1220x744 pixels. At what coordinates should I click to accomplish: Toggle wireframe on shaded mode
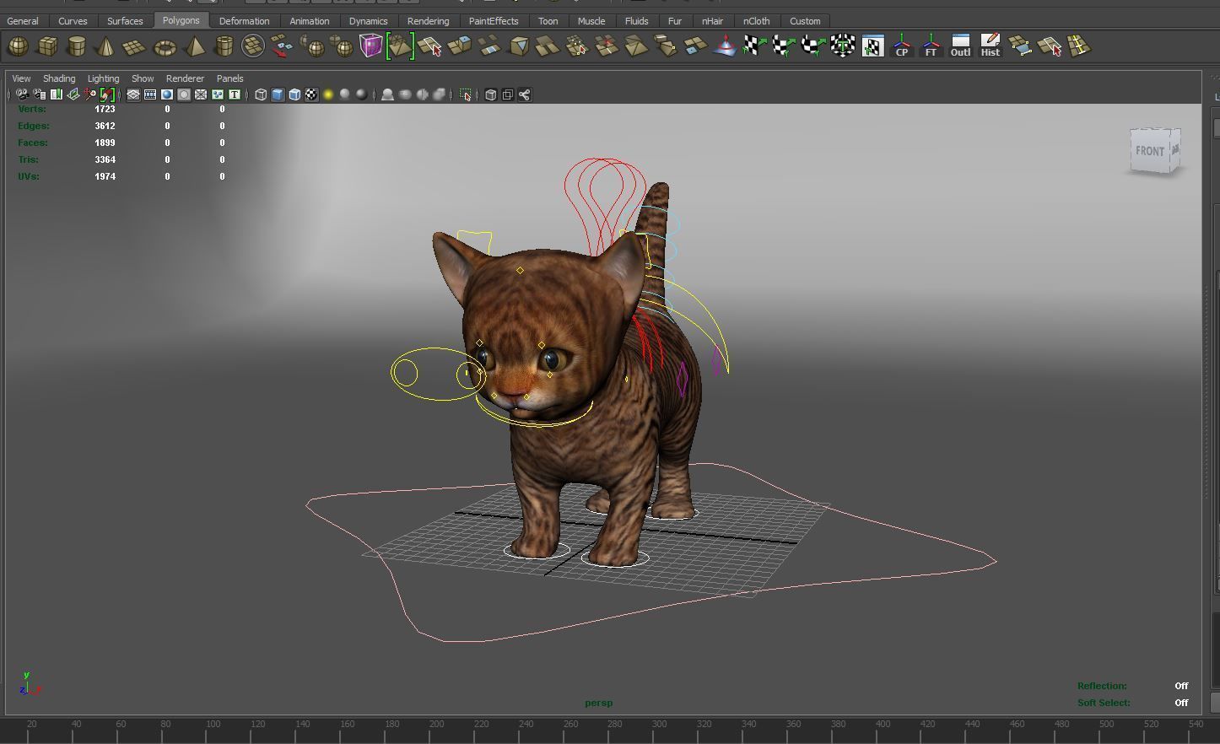tap(294, 94)
